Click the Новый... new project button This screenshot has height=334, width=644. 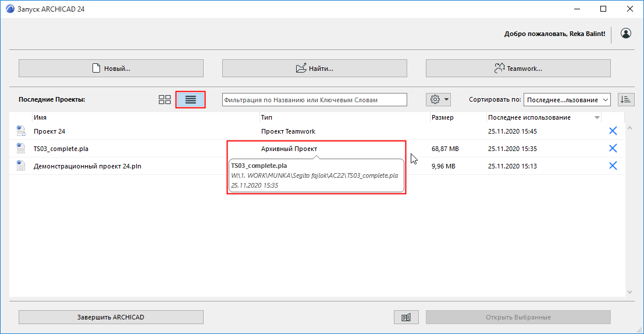111,68
